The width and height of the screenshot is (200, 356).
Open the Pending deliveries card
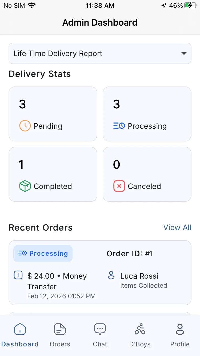(x=53, y=114)
